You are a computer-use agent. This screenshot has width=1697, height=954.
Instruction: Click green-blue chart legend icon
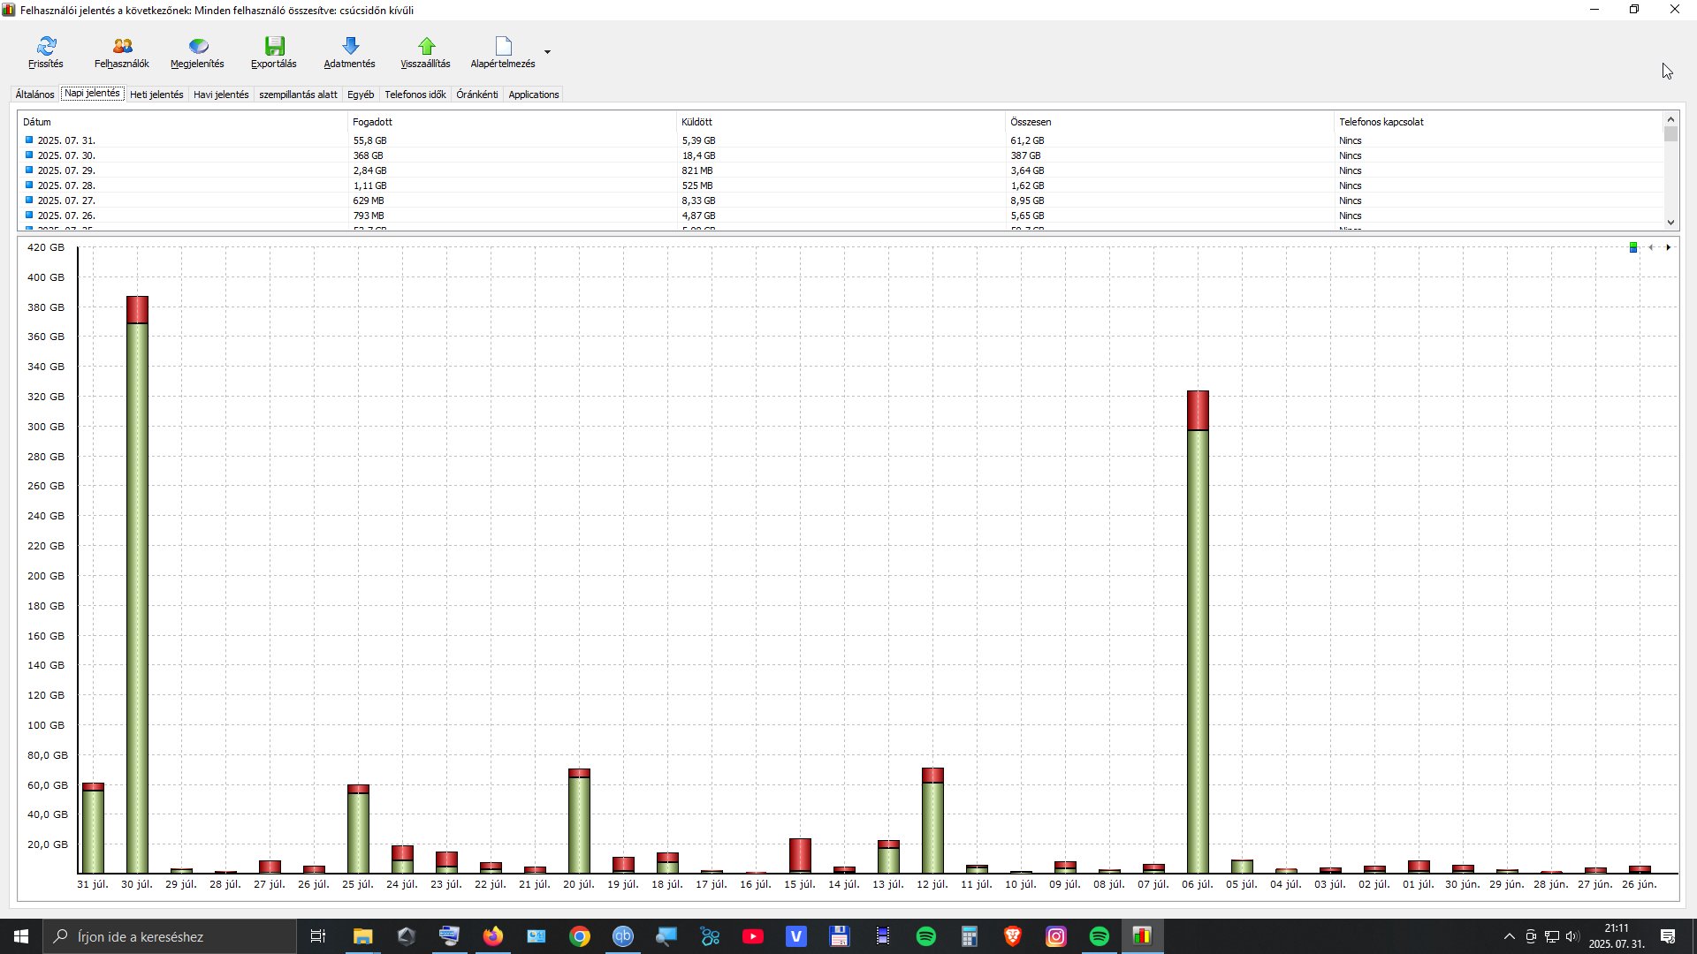[1633, 247]
